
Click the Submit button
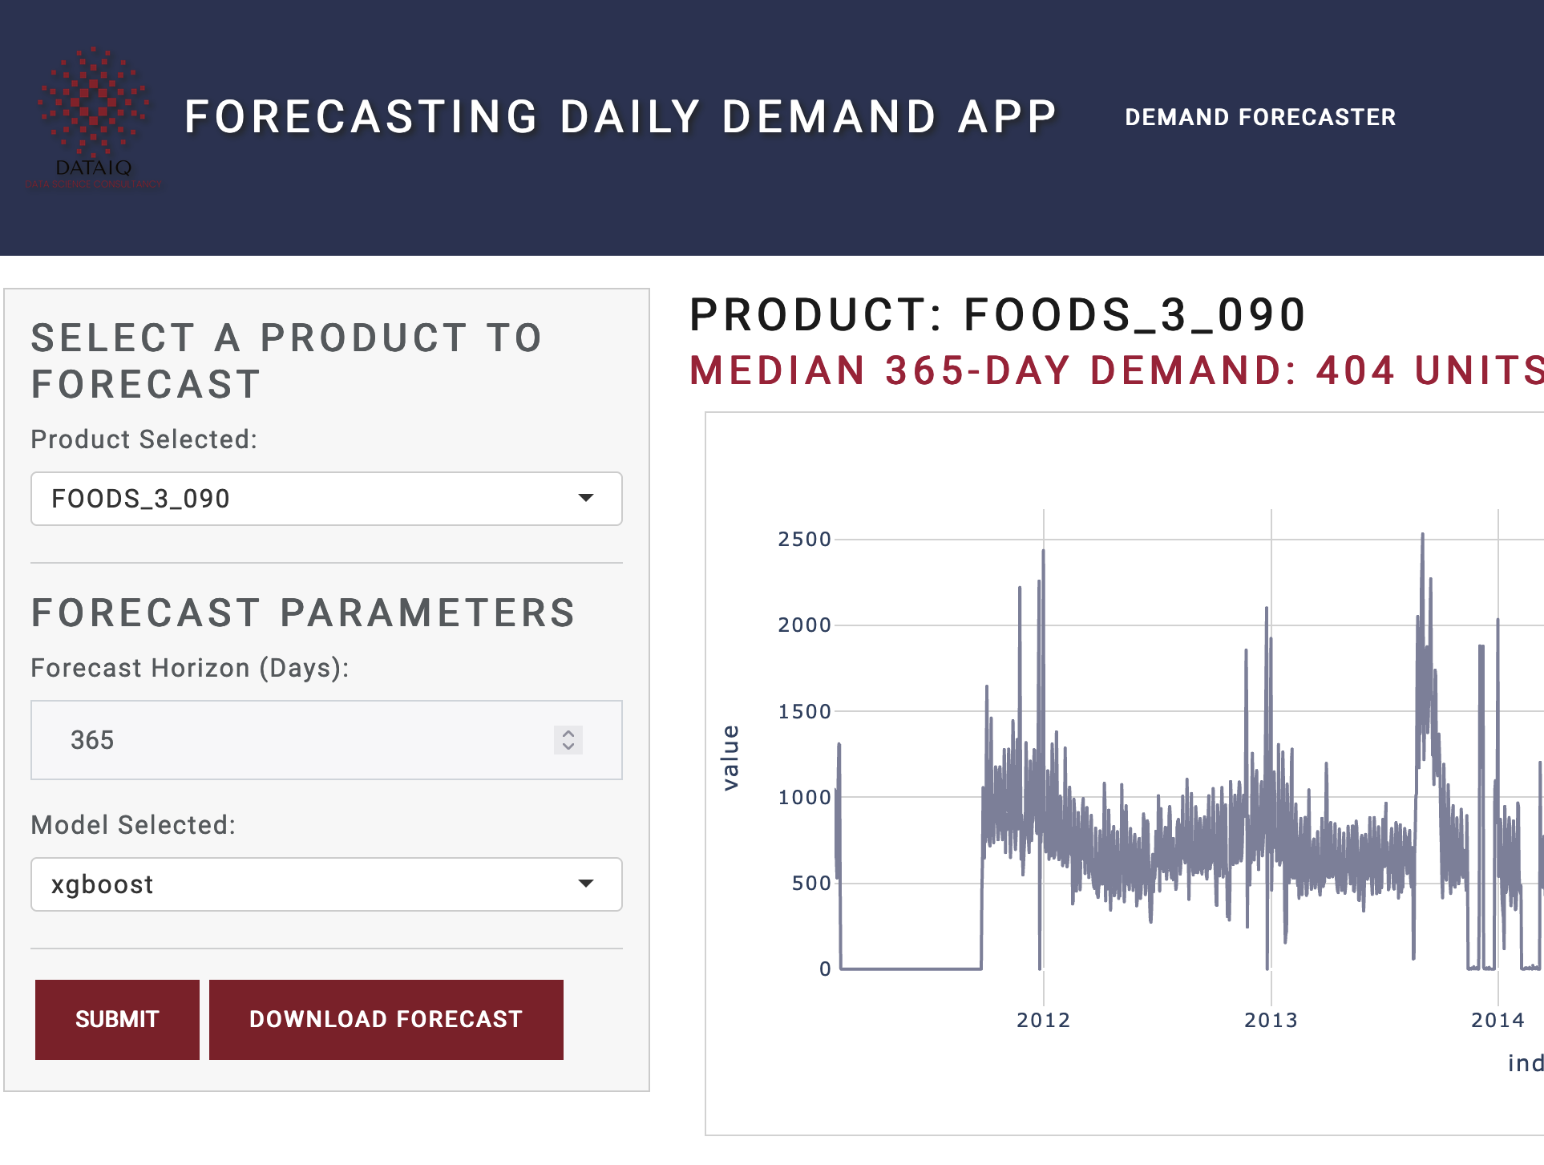[117, 1019]
